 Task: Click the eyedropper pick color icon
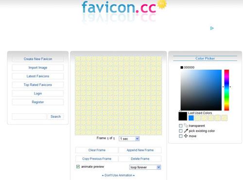tap(186, 131)
